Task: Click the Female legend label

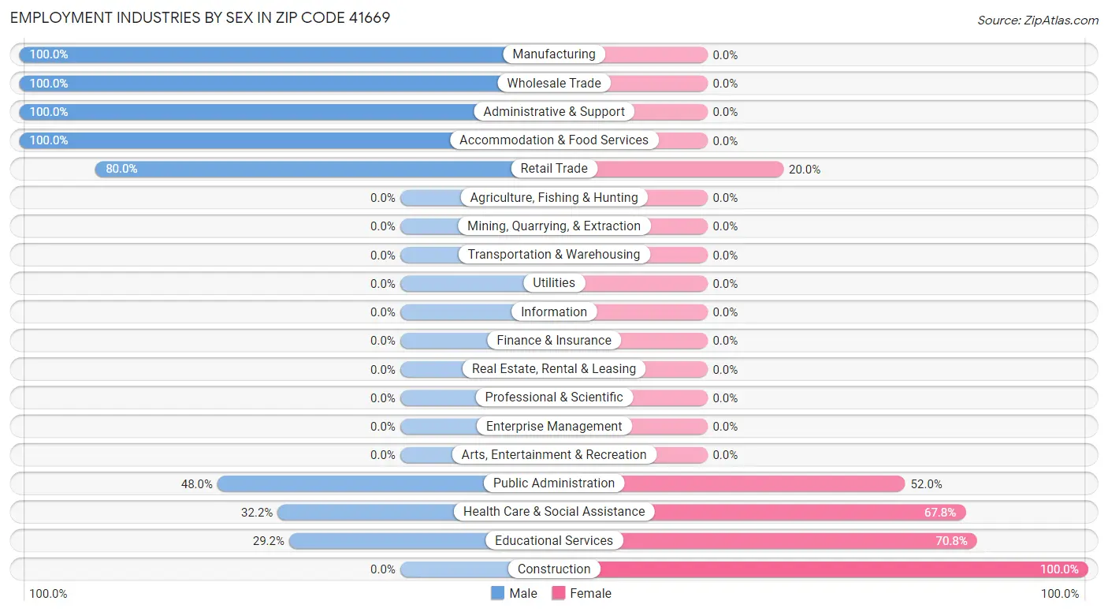Action: coord(590,593)
